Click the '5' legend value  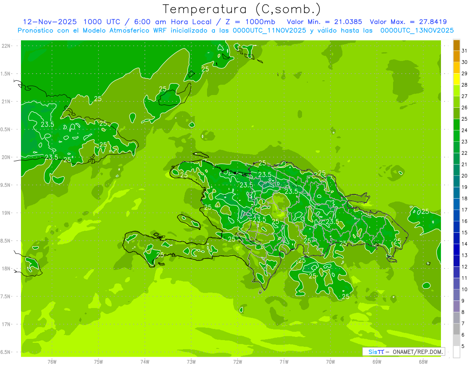[x=463, y=346]
